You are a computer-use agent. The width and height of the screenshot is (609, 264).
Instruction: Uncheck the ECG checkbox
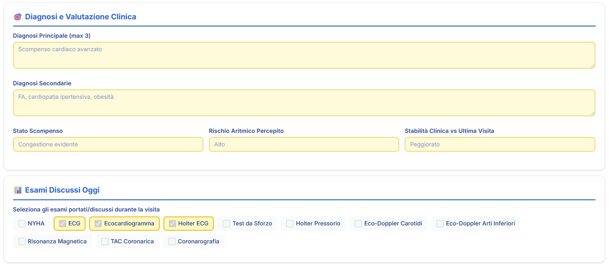(63, 224)
